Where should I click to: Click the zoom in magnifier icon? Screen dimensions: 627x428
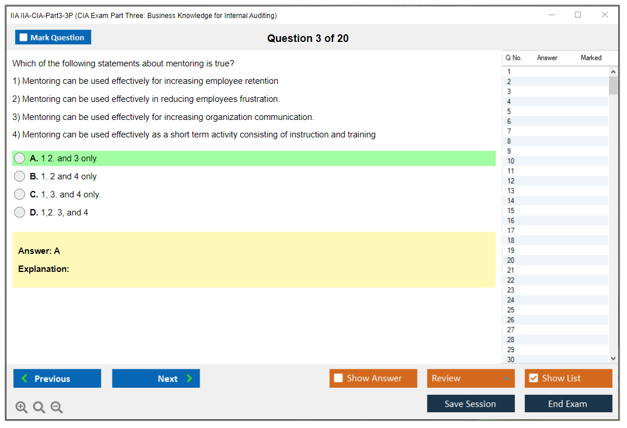click(21, 408)
